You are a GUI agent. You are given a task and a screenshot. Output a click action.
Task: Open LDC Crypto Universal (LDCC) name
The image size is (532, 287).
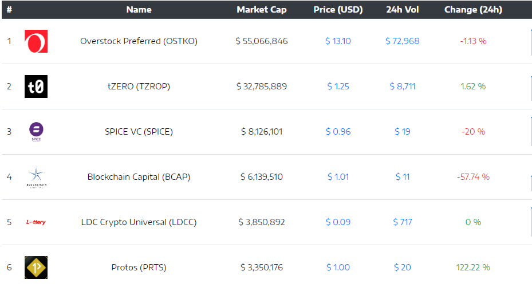tap(139, 222)
